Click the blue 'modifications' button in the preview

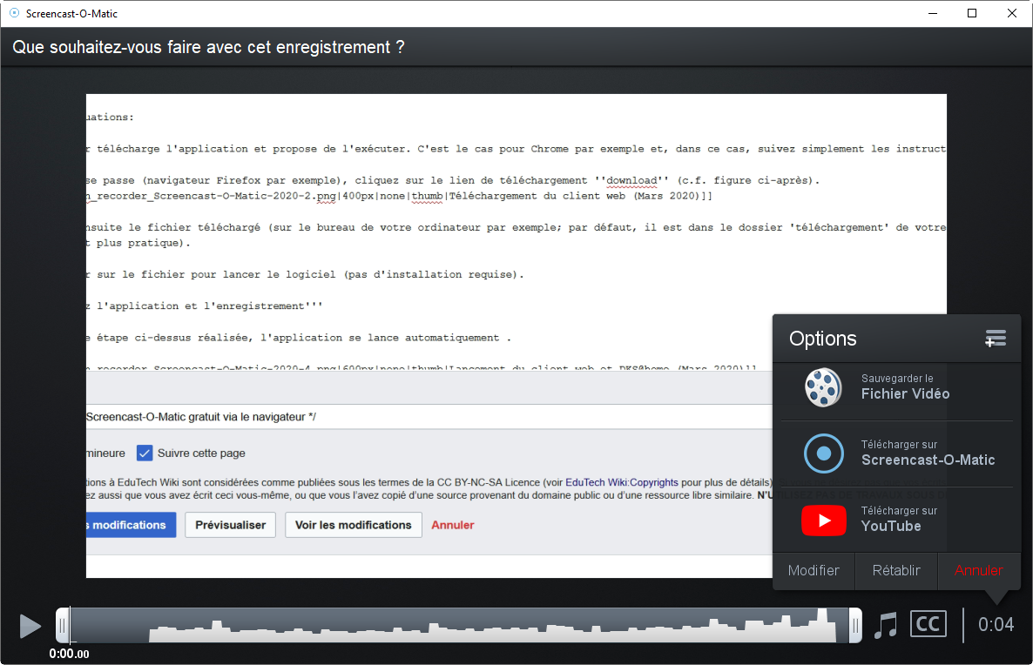pos(132,525)
